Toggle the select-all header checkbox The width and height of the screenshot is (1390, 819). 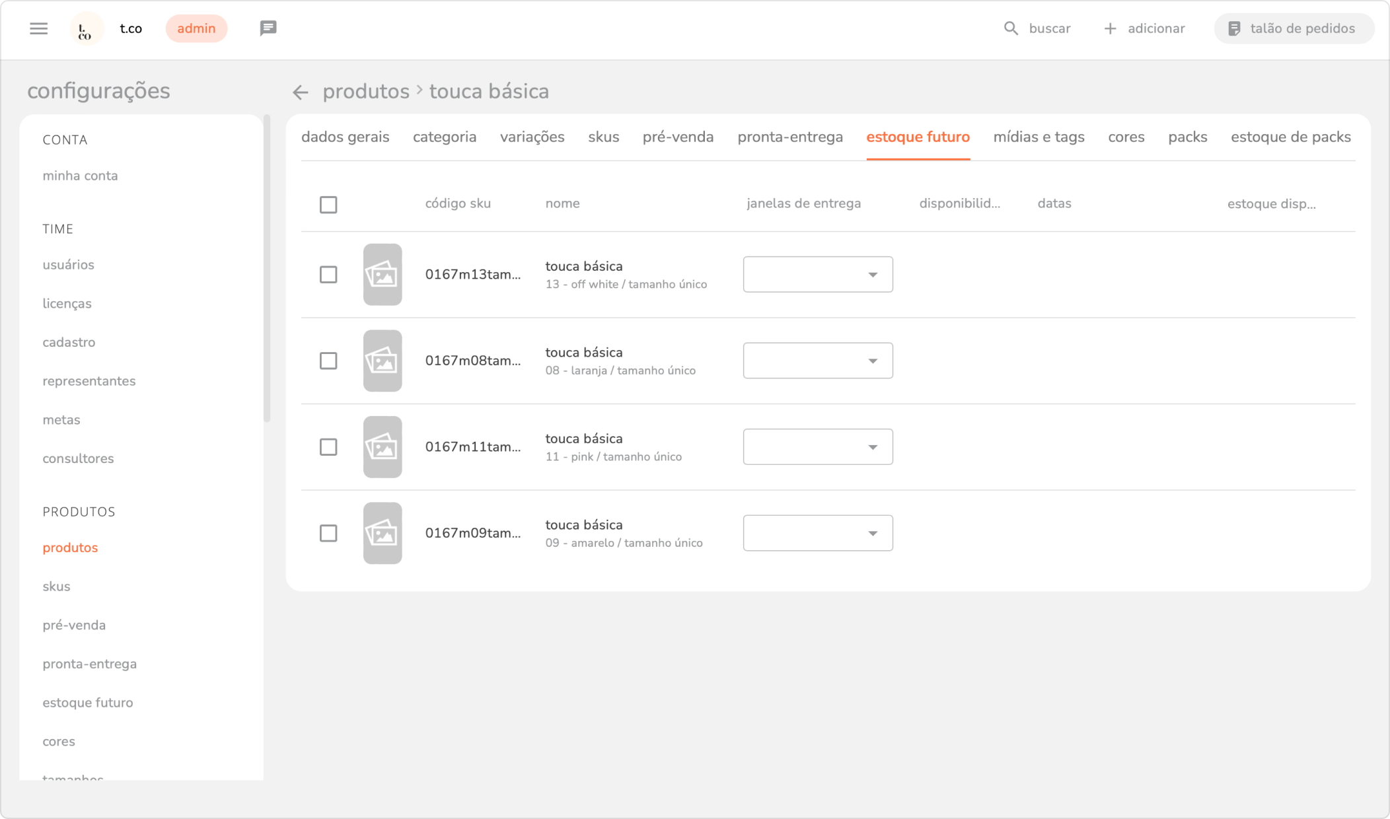tap(328, 205)
